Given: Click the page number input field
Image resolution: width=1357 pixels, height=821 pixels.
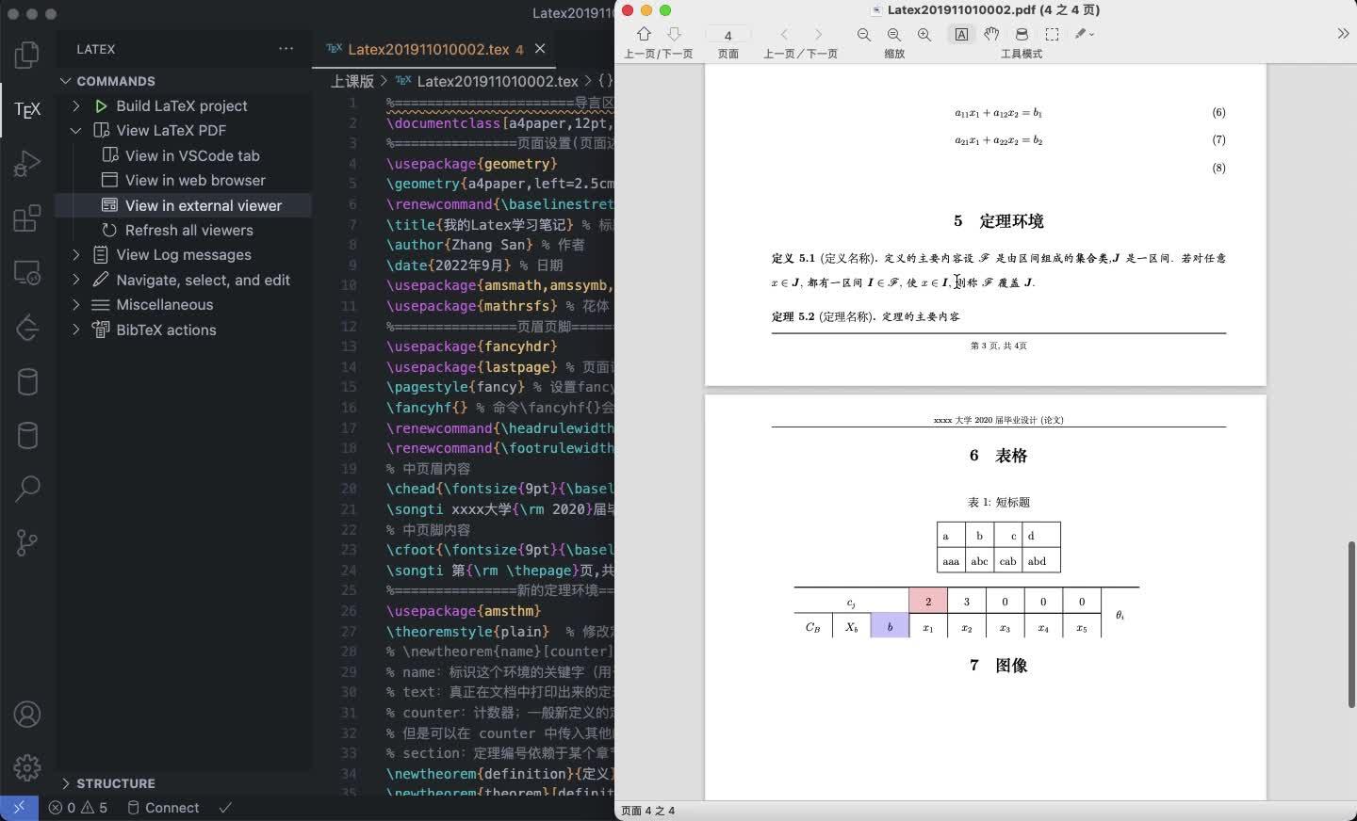Looking at the screenshot, I should pos(728,35).
